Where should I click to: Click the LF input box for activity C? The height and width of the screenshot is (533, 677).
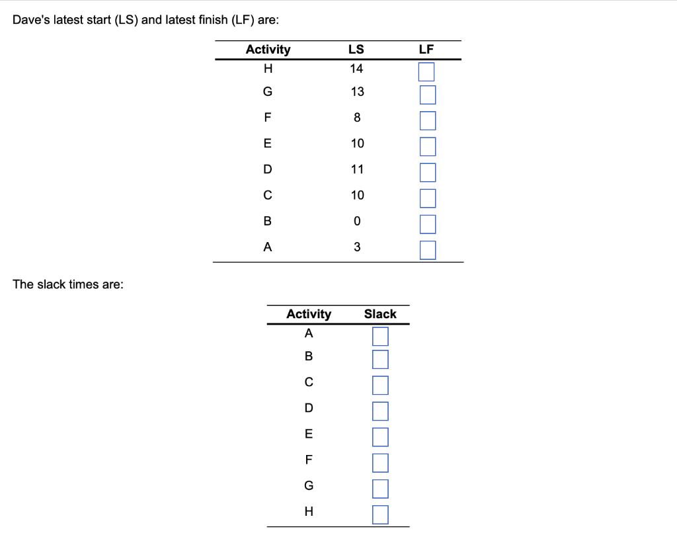[x=426, y=198]
